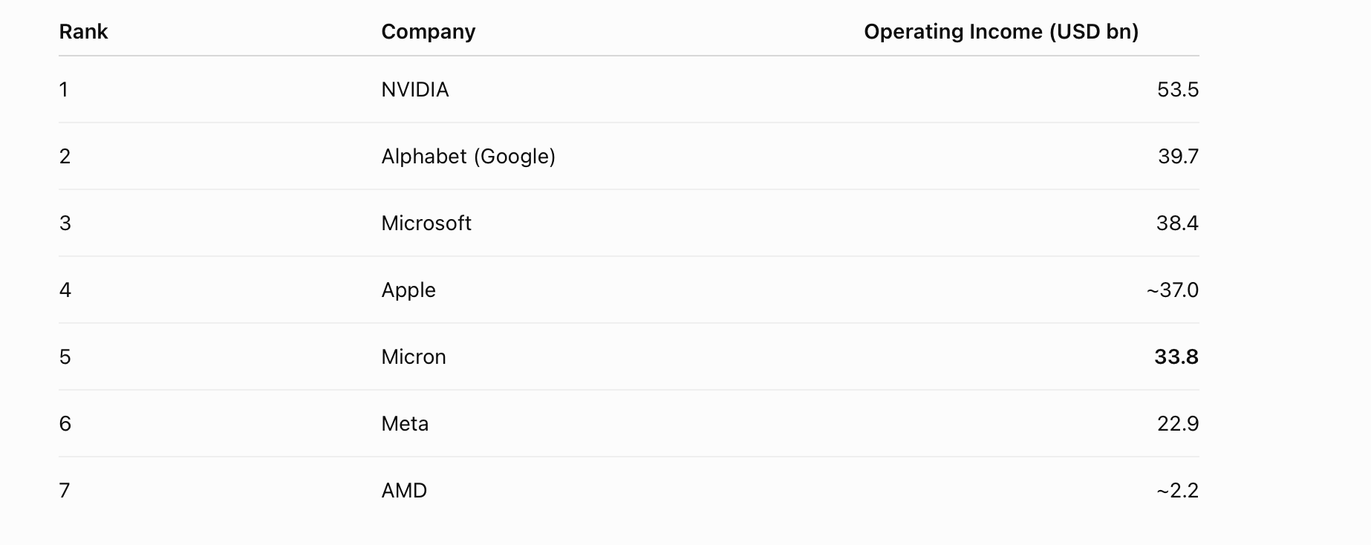
Task: Click rank number 7 cell
Action: click(65, 491)
